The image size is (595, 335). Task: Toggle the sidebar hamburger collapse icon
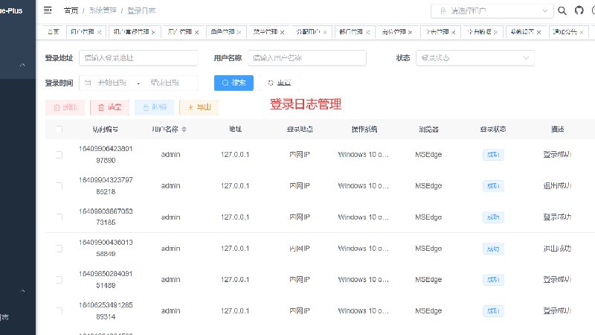[x=48, y=10]
